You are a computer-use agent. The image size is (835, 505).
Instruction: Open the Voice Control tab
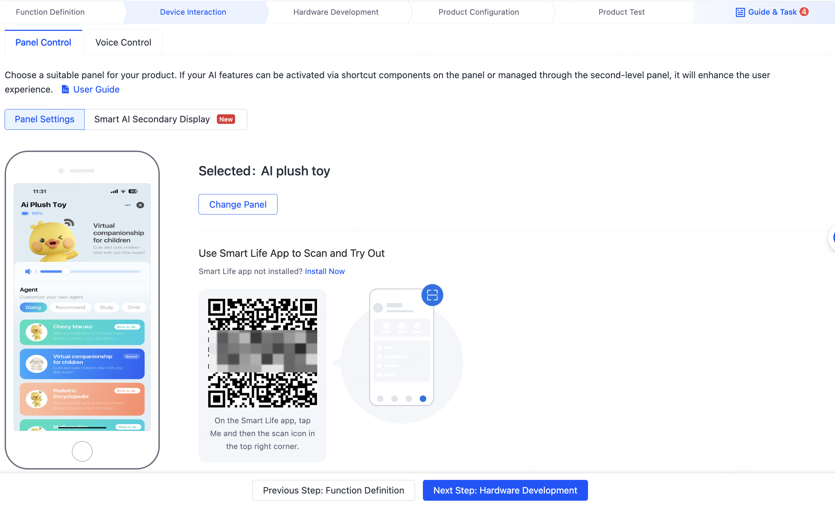point(123,42)
